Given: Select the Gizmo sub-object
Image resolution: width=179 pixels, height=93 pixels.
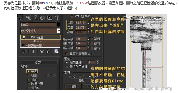Looking at the screenshot, I should pyautogui.click(x=37, y=41).
